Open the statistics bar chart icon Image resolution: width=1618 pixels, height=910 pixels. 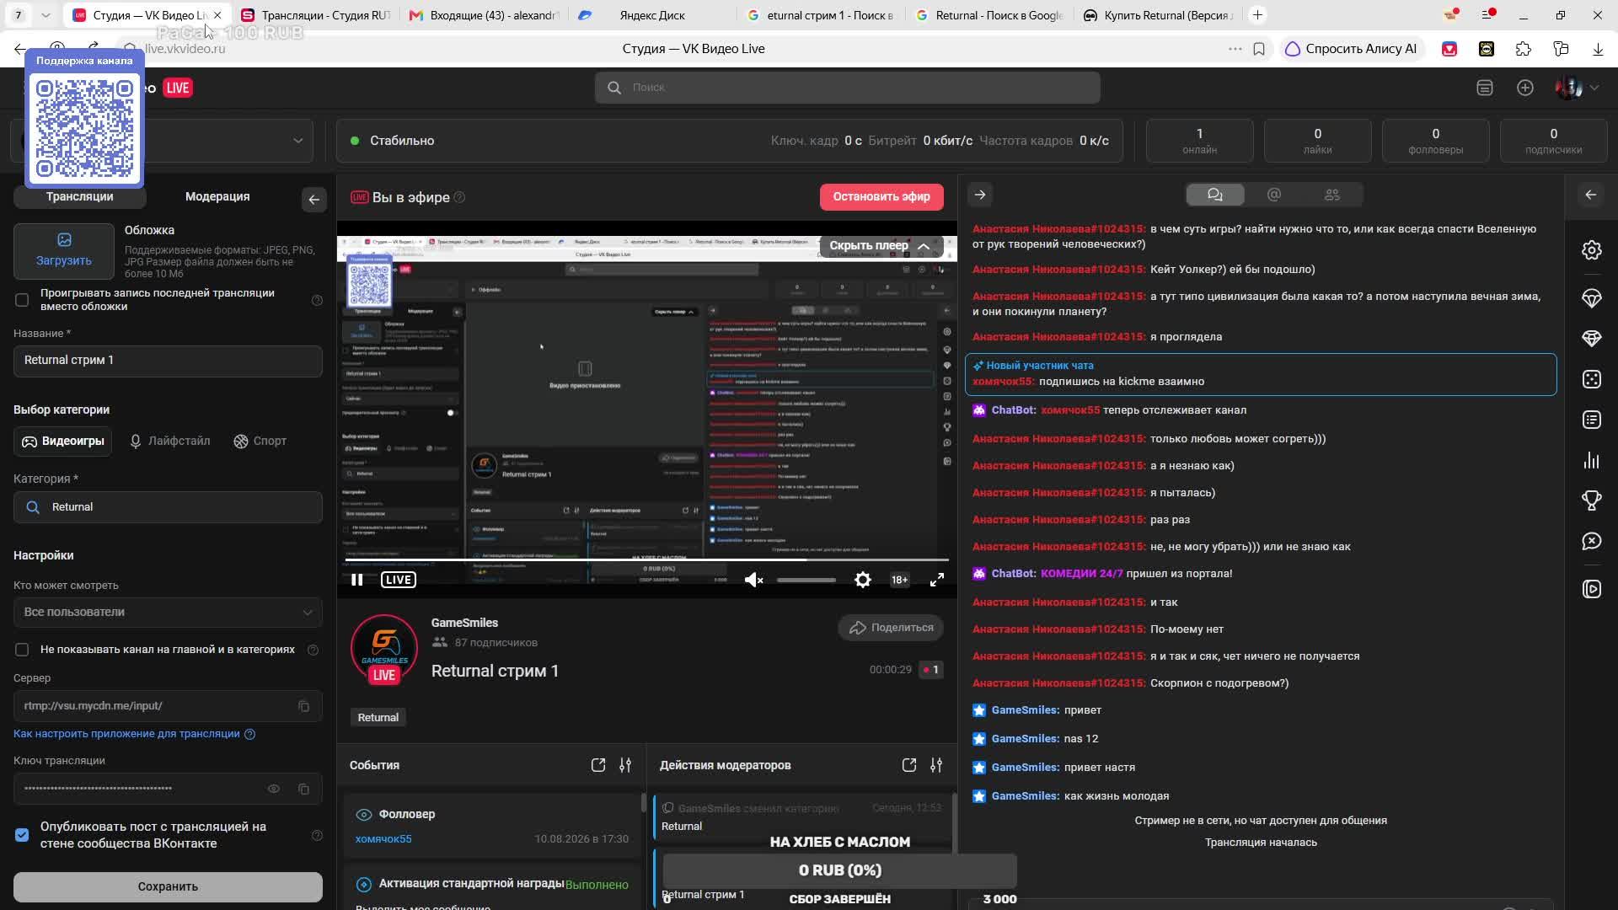[1592, 460]
